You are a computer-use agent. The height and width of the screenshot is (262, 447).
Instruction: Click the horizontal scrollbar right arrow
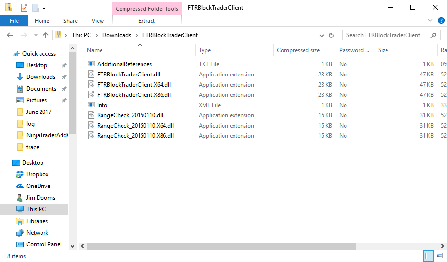pos(443,246)
